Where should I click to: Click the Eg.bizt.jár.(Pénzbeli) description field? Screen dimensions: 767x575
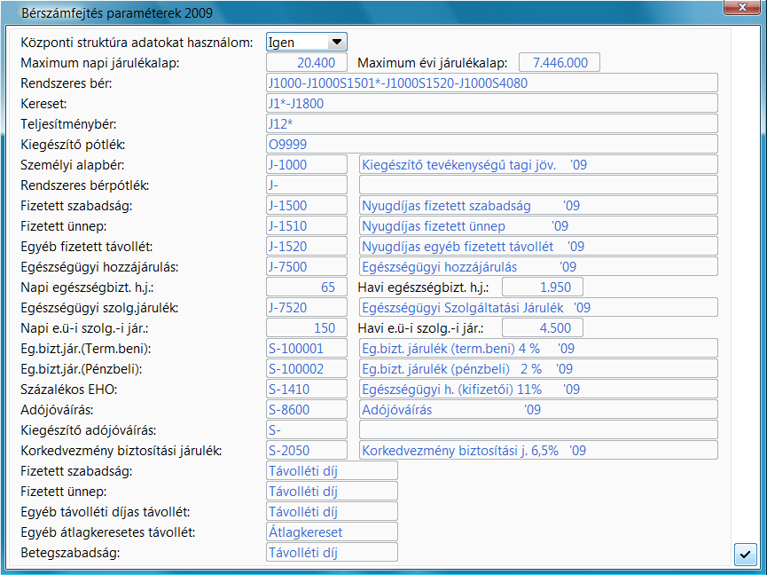point(538,368)
